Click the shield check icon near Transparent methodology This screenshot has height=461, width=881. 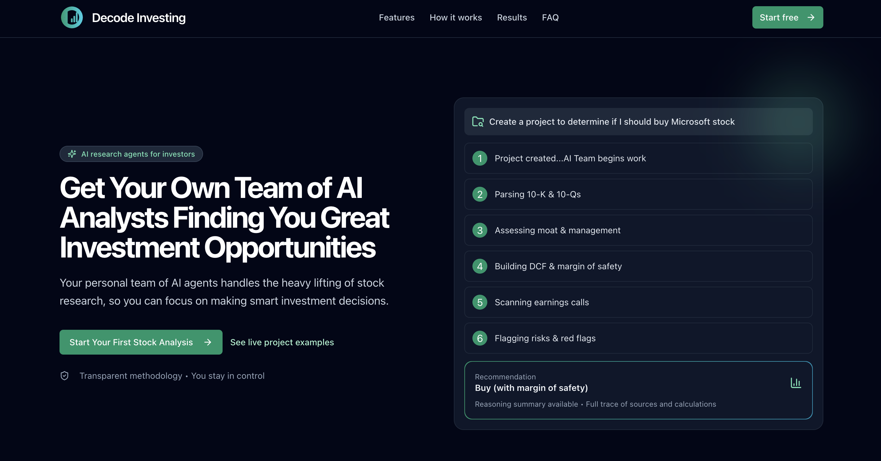point(65,376)
